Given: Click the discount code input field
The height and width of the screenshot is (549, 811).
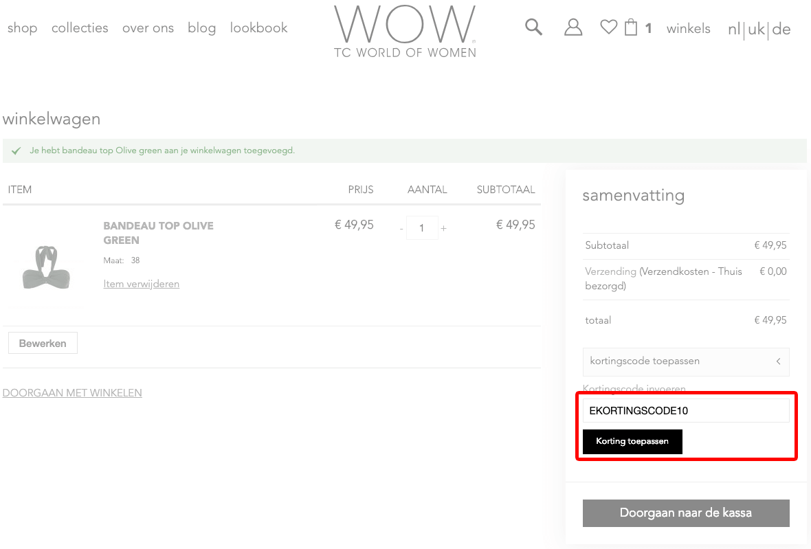Looking at the screenshot, I should tap(686, 410).
